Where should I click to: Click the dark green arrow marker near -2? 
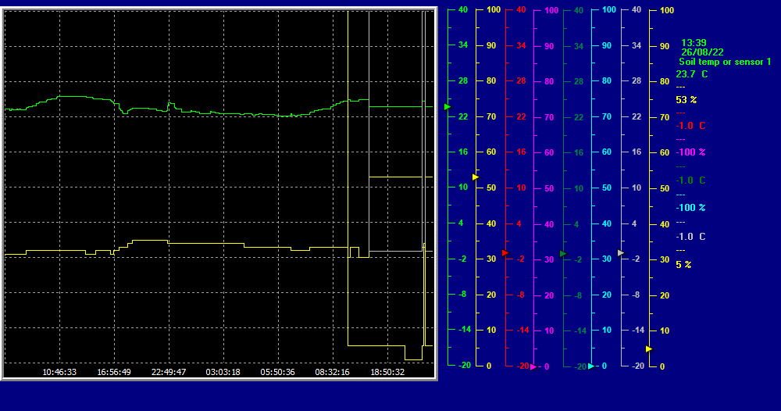point(562,253)
